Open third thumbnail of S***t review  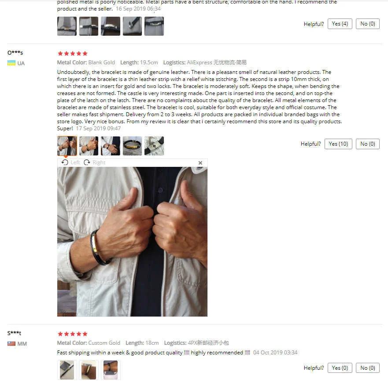111,370
